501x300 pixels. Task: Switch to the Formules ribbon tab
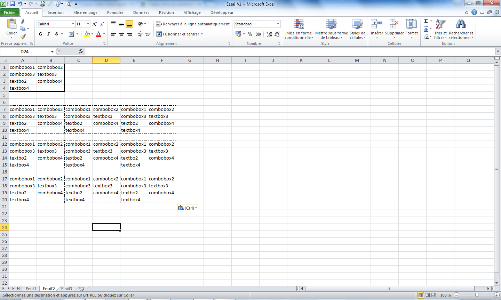(x=115, y=12)
